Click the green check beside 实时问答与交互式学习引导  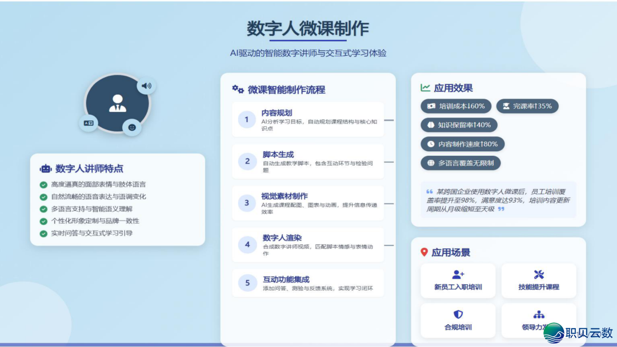[43, 233]
